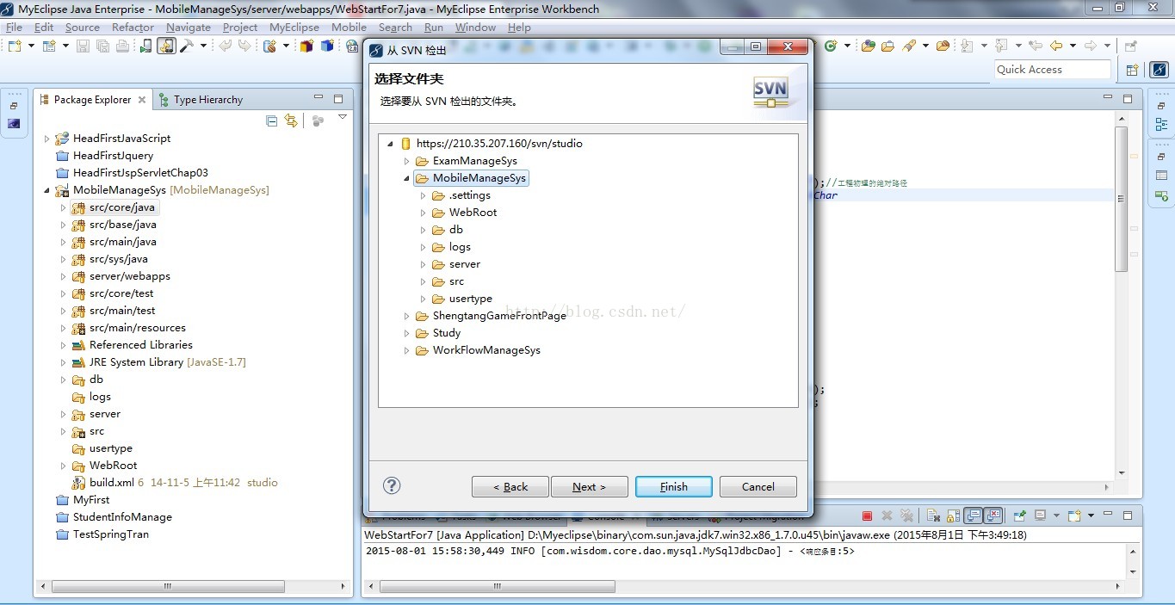Select WorkFlowManageSys in SVN dialog
1175x605 pixels.
[487, 350]
